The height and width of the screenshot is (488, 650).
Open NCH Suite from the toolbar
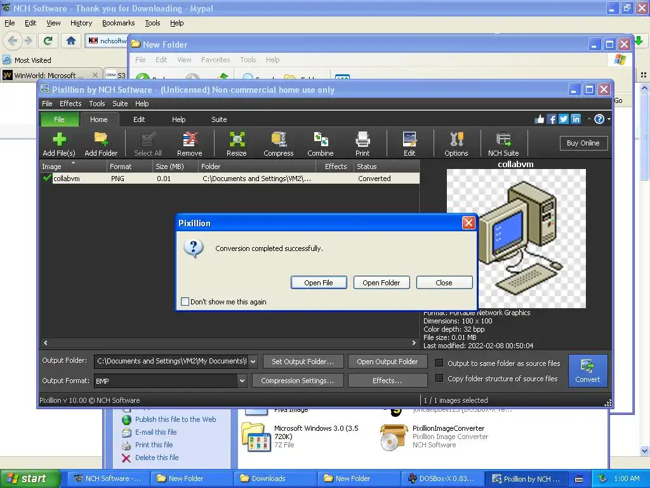point(503,144)
